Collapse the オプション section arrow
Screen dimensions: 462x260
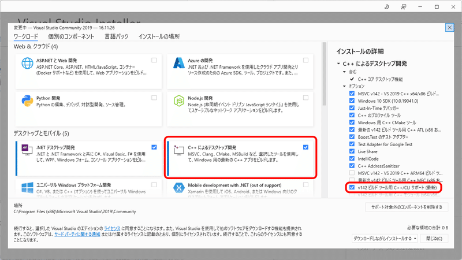[x=344, y=86]
